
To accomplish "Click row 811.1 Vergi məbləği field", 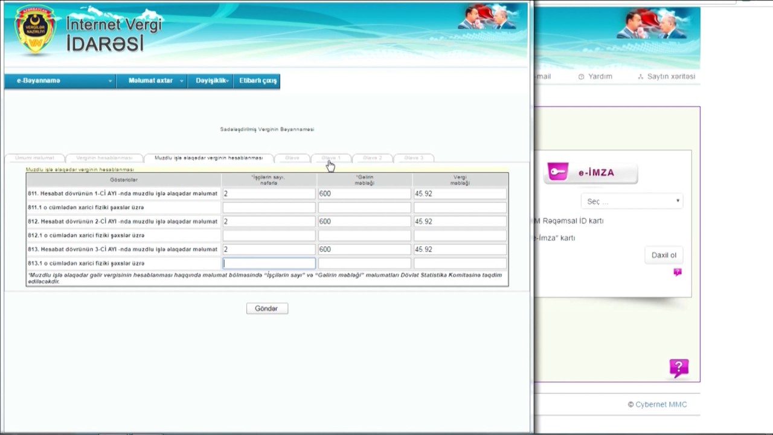I will pyautogui.click(x=460, y=208).
